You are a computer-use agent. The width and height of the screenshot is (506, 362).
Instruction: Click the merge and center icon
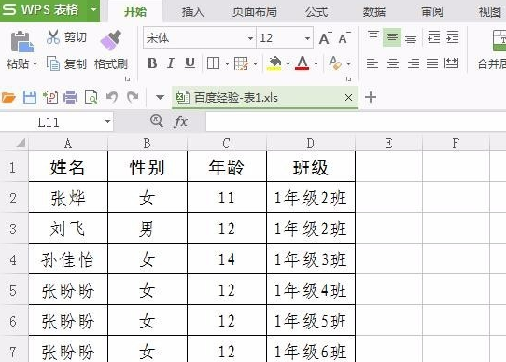pyautogui.click(x=499, y=40)
